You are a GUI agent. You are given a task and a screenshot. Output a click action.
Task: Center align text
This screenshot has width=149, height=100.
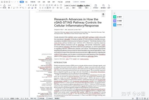pos(43,8)
